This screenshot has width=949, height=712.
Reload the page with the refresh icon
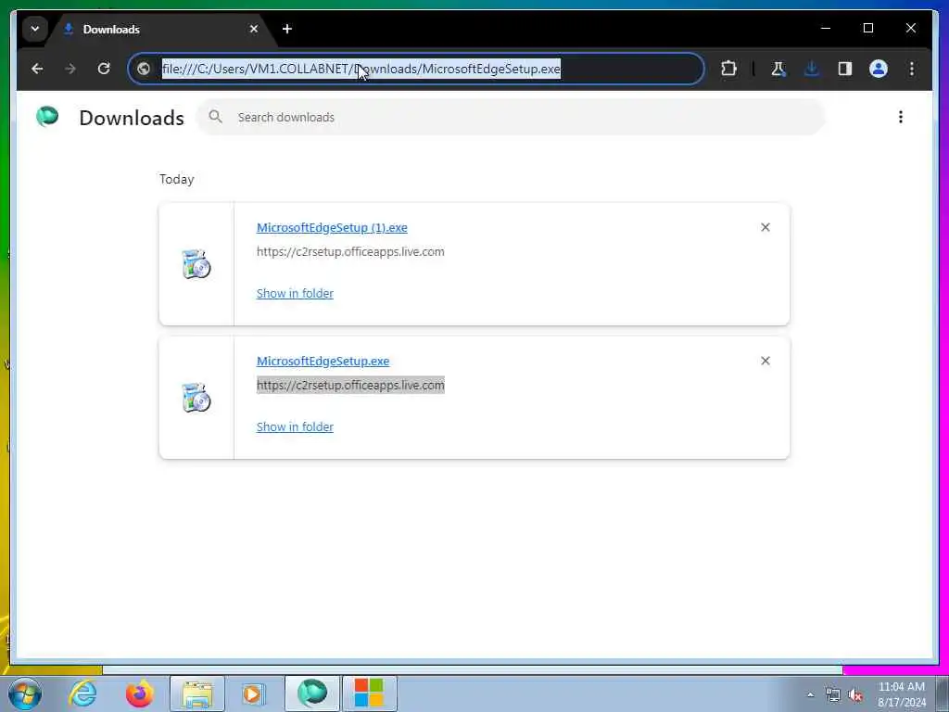[x=104, y=69]
